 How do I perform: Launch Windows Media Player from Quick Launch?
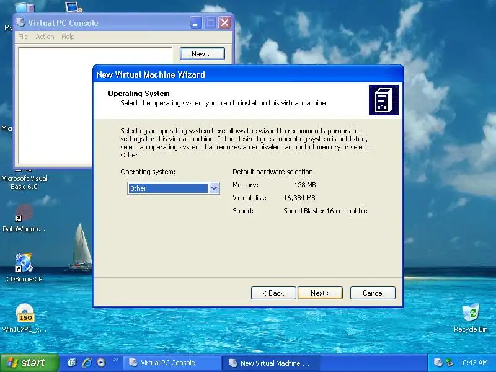click(x=101, y=363)
